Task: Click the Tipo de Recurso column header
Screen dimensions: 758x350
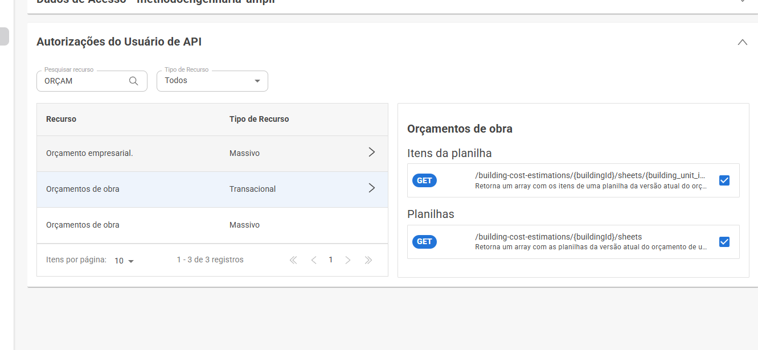Action: (x=259, y=119)
